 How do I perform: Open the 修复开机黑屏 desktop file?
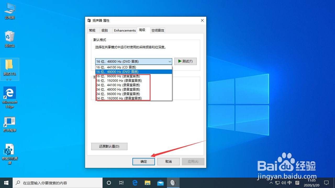point(10,154)
